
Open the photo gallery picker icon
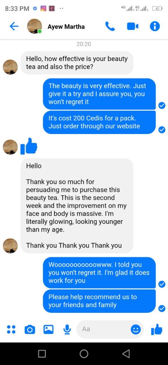[49, 329]
